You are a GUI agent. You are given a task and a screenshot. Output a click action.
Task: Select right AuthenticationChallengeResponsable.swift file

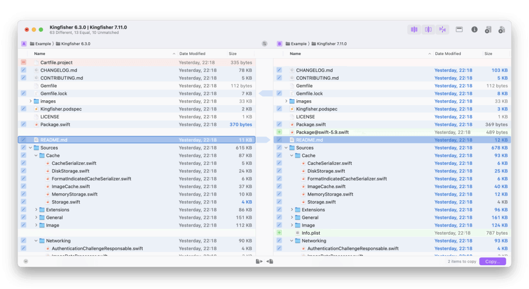(x=392, y=248)
